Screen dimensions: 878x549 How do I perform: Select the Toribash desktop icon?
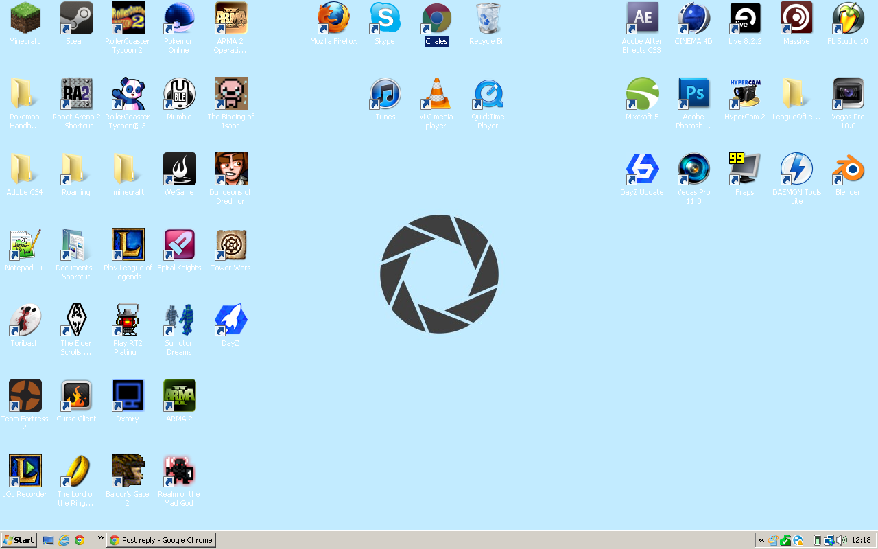[25, 320]
